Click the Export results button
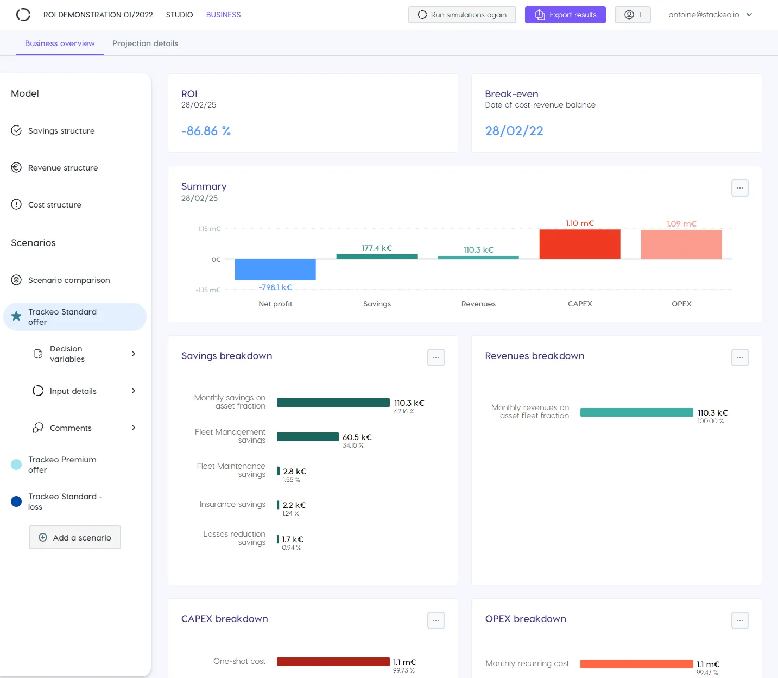 coord(565,15)
